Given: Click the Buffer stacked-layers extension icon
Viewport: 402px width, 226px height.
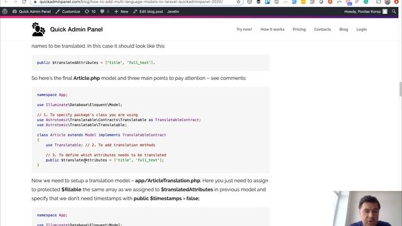Looking at the screenshot, I should 258,2.
